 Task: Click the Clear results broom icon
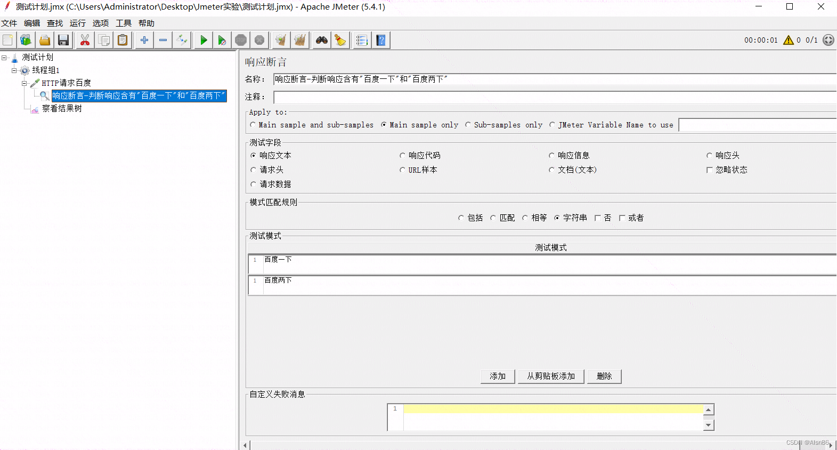[281, 40]
